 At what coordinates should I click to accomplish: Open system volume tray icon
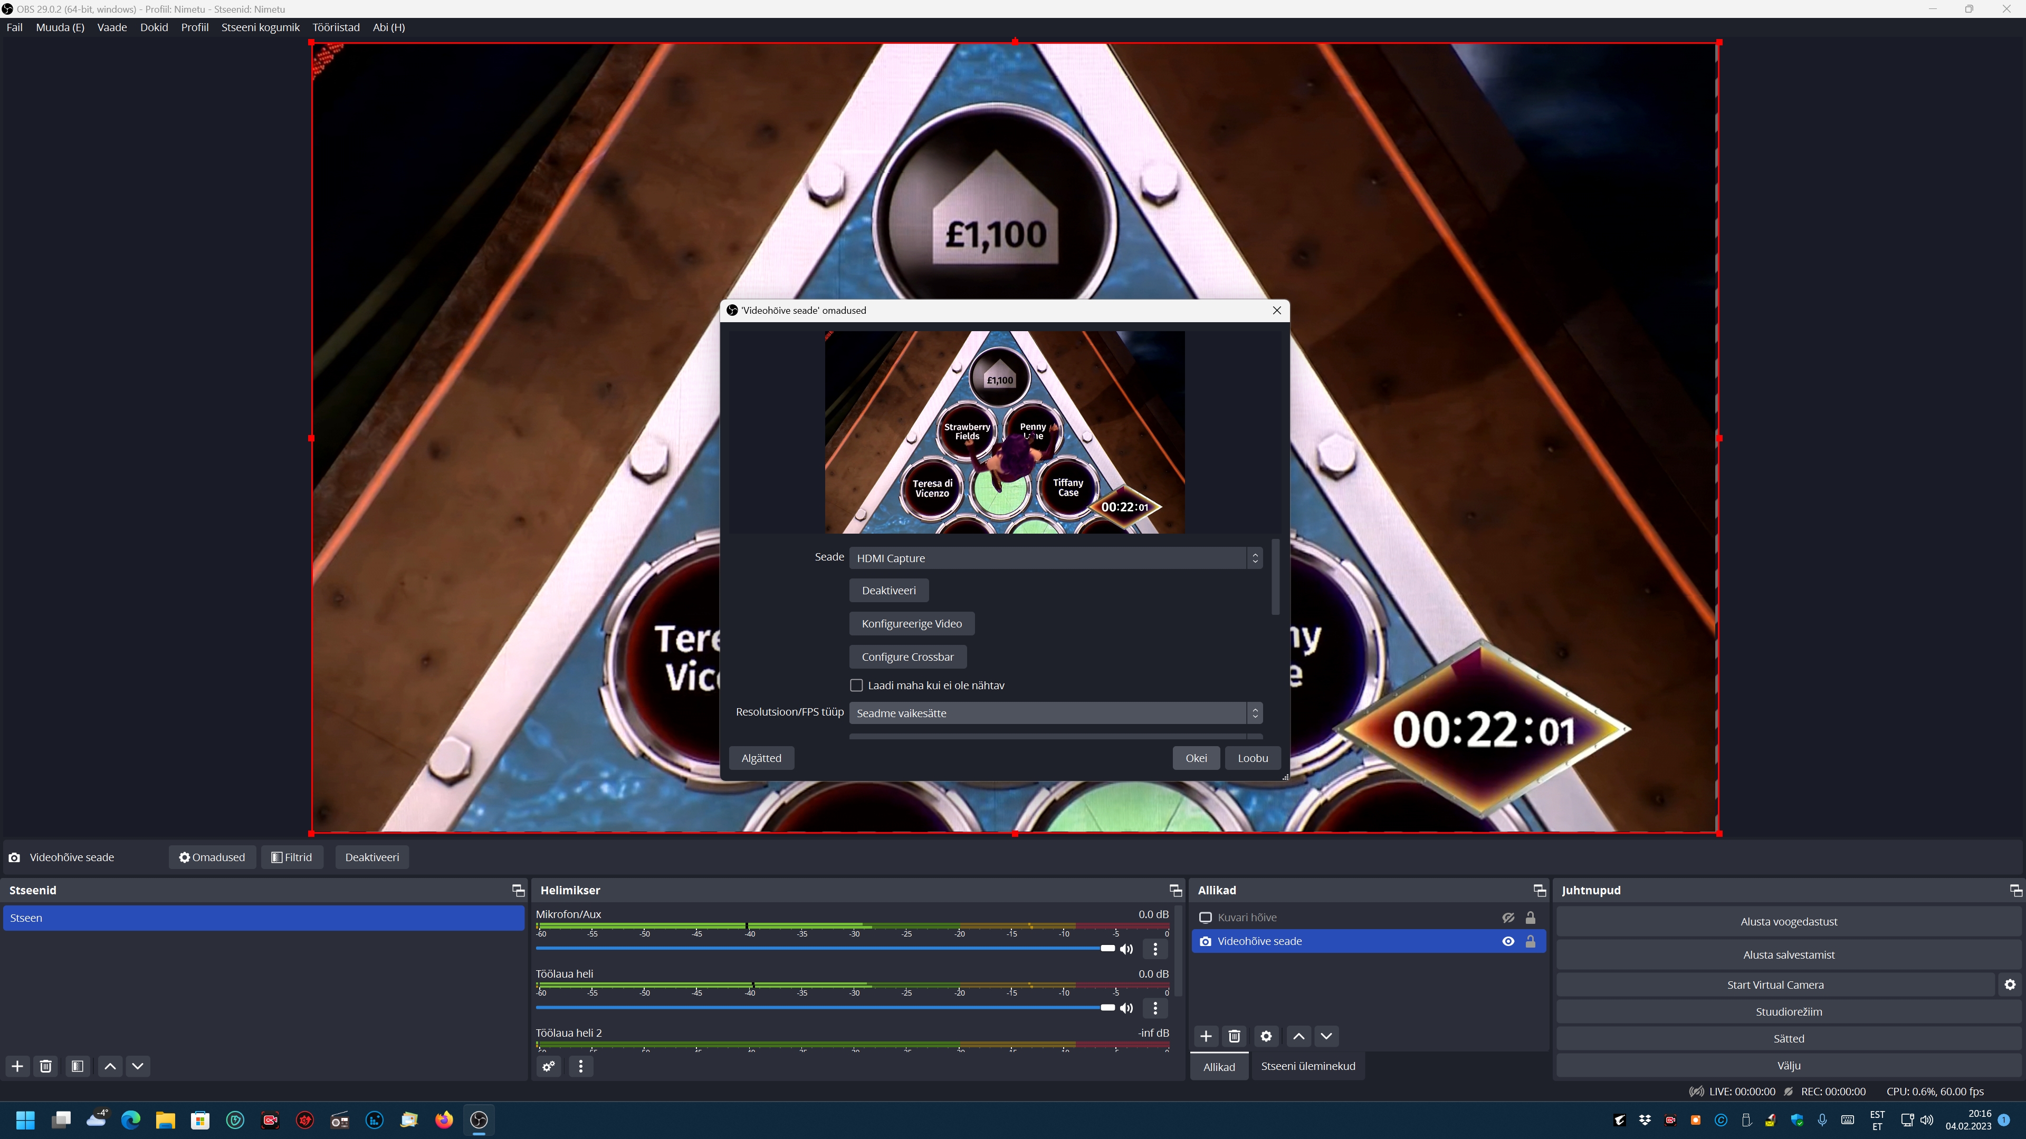(x=1926, y=1119)
